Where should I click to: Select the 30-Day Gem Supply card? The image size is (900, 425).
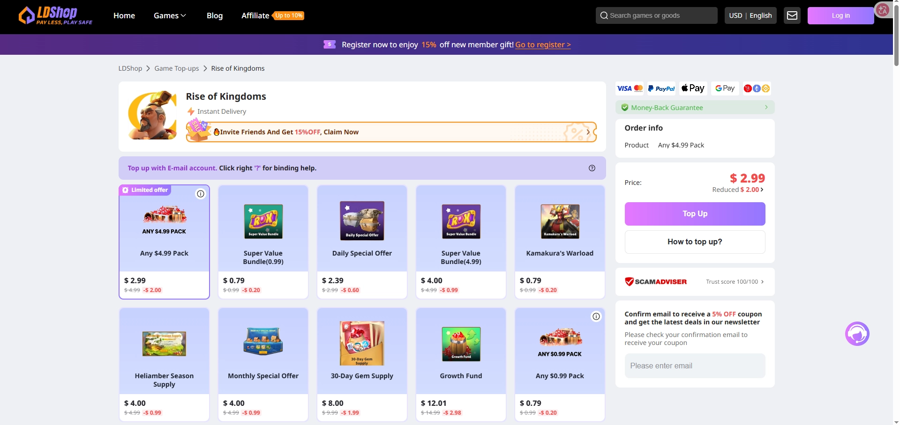(x=362, y=365)
